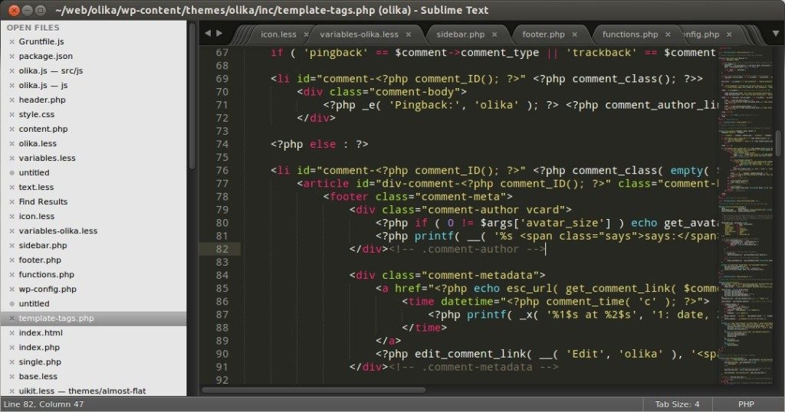Select Find Results entry in sidebar
The height and width of the screenshot is (412, 785).
tap(43, 202)
